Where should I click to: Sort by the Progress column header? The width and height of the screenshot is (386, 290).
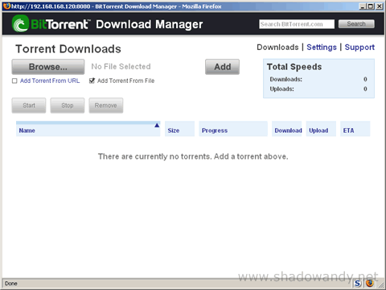click(233, 129)
